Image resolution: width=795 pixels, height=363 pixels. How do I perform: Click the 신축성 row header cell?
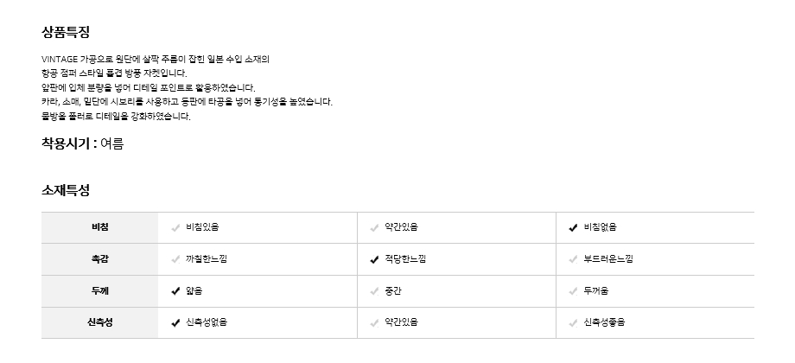(99, 322)
